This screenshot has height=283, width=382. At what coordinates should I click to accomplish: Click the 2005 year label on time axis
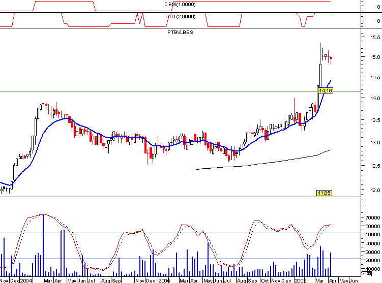pos(164,280)
